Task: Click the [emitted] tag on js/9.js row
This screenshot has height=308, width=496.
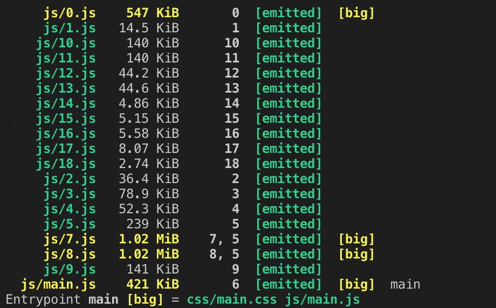Action: pos(288,269)
